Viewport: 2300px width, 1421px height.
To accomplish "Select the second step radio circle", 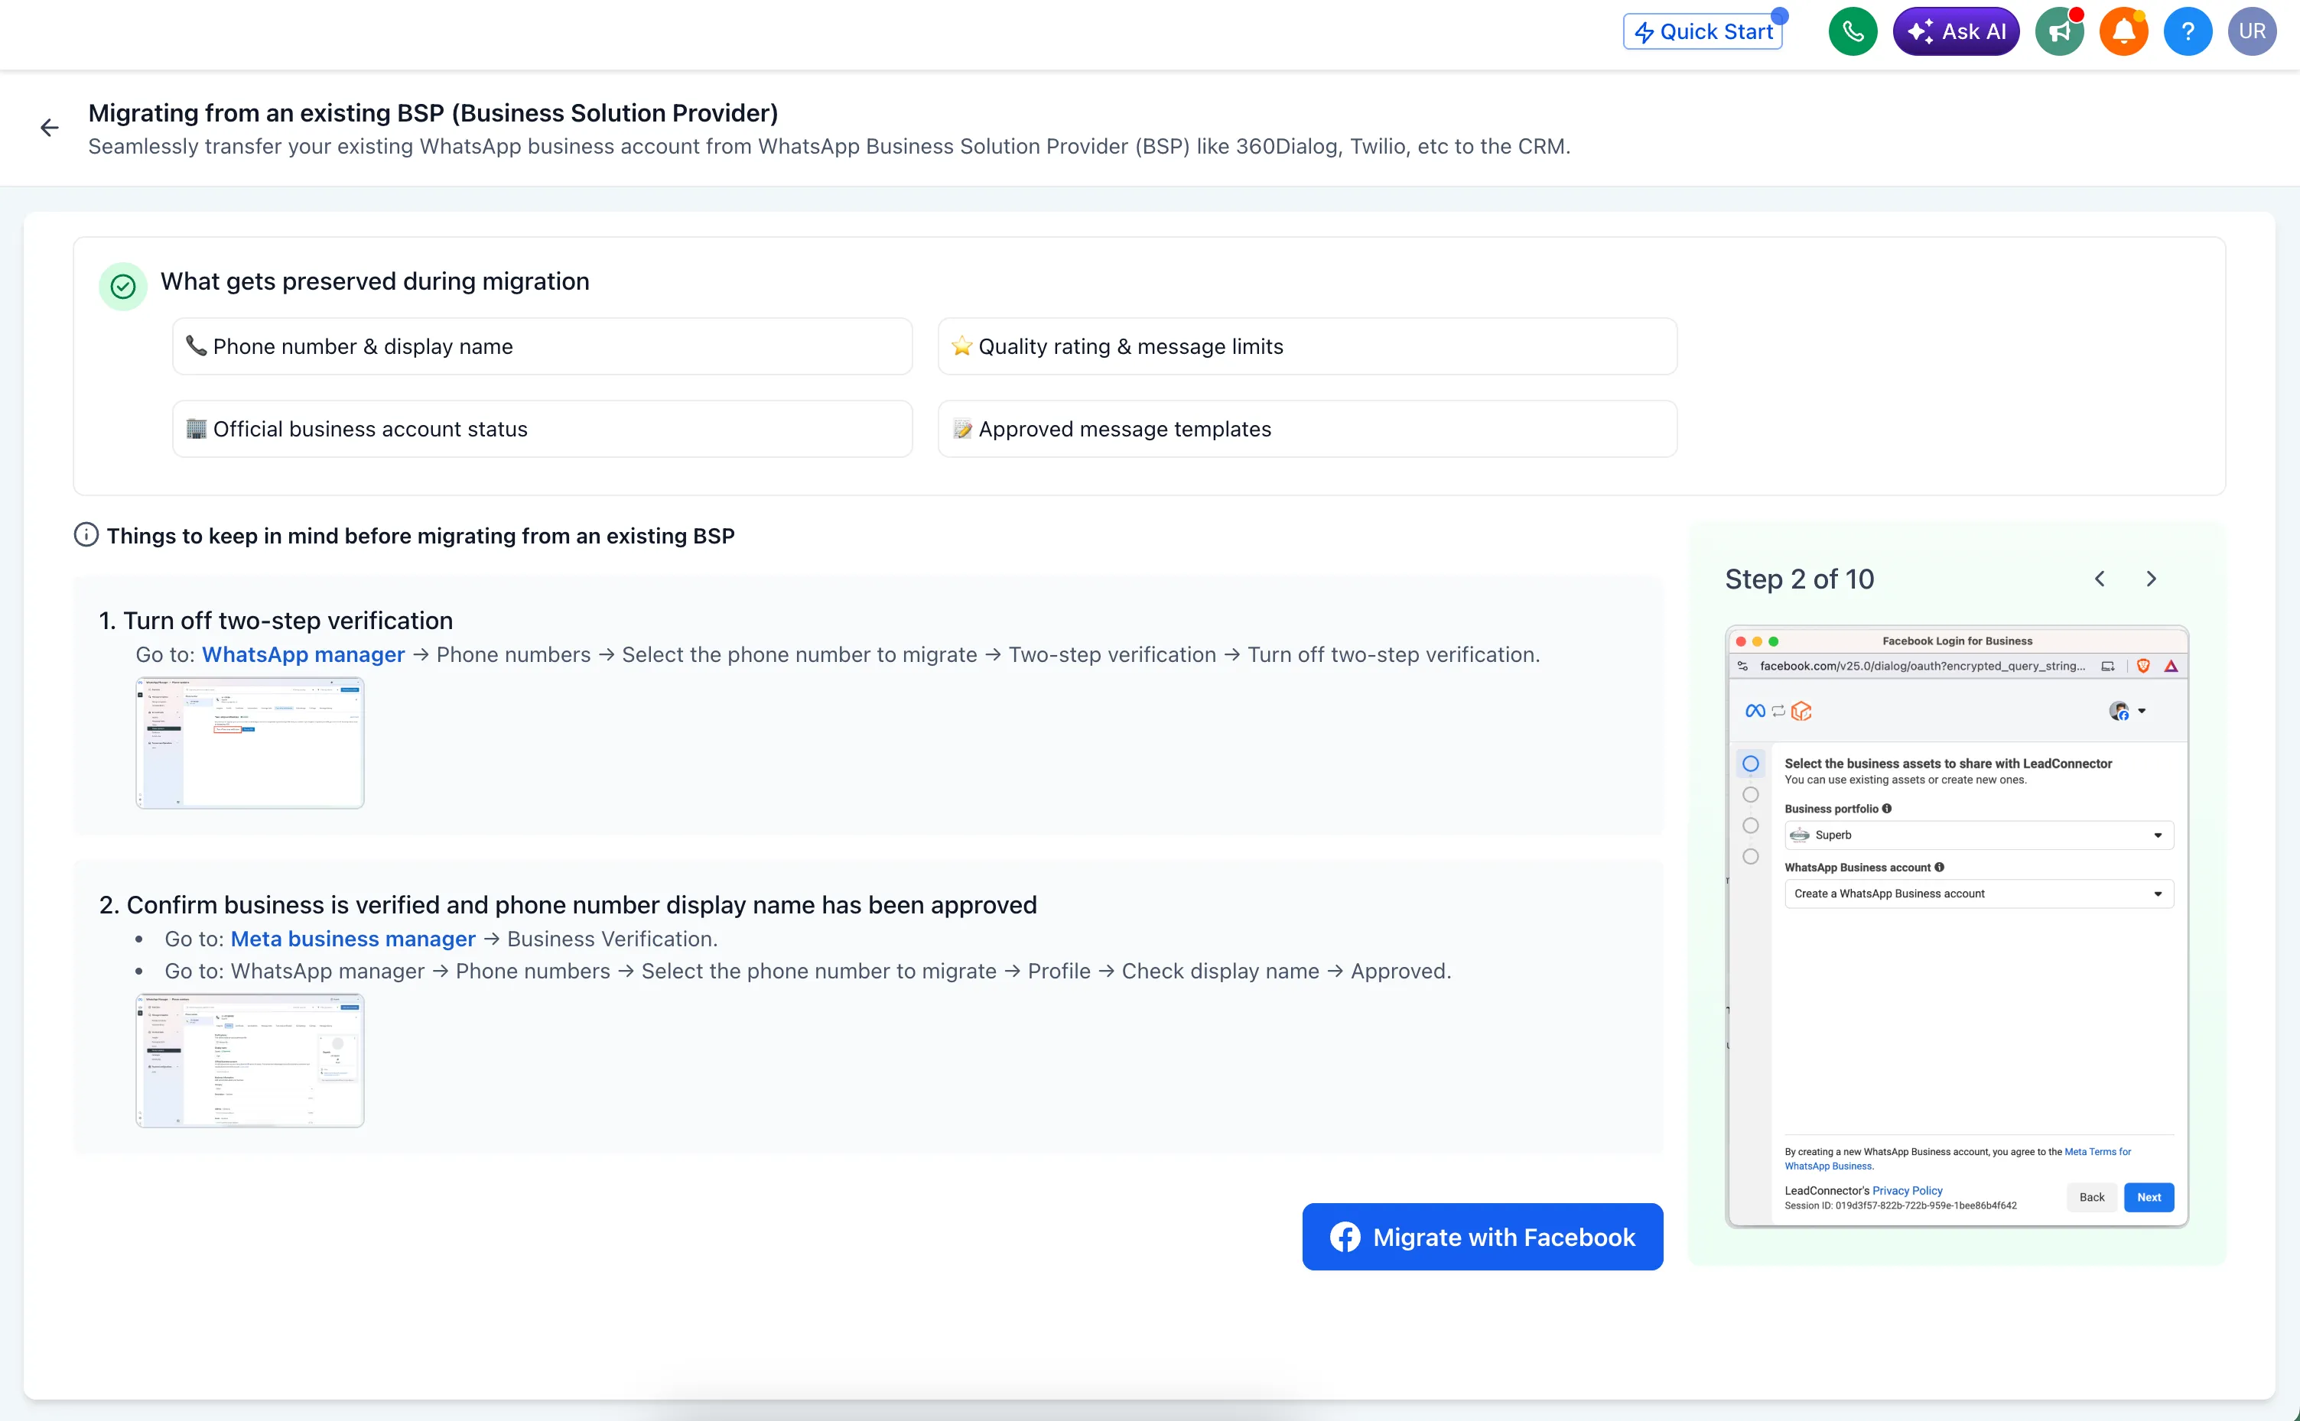I will click(1750, 795).
